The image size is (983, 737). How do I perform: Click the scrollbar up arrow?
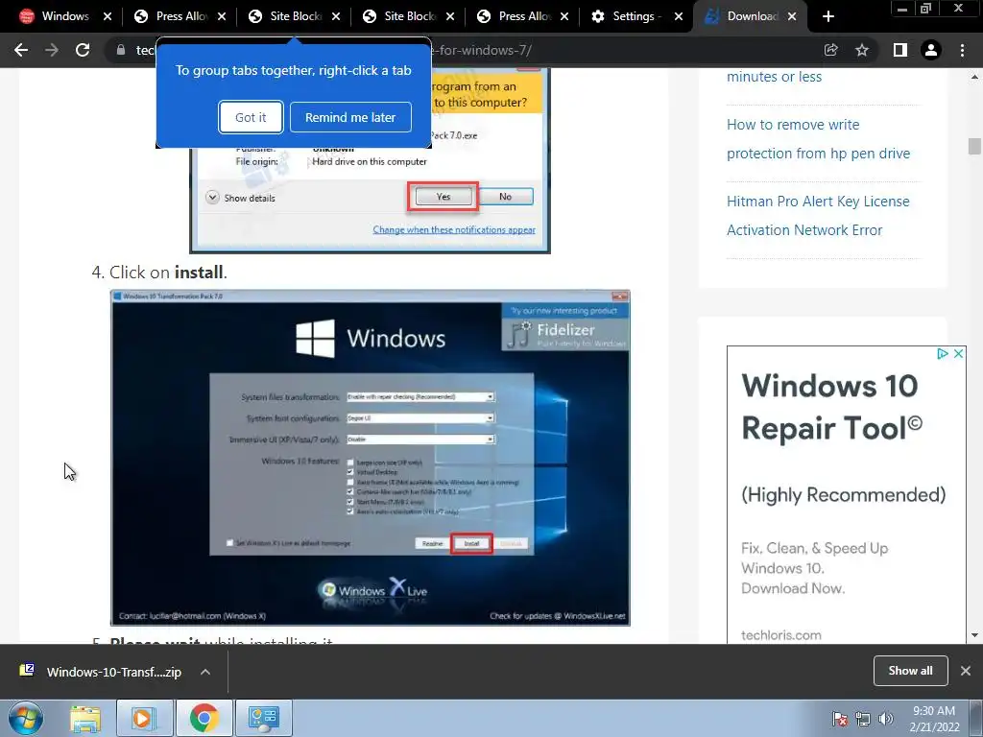coord(974,77)
